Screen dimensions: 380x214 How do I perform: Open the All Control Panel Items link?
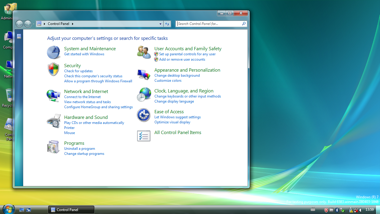[178, 132]
